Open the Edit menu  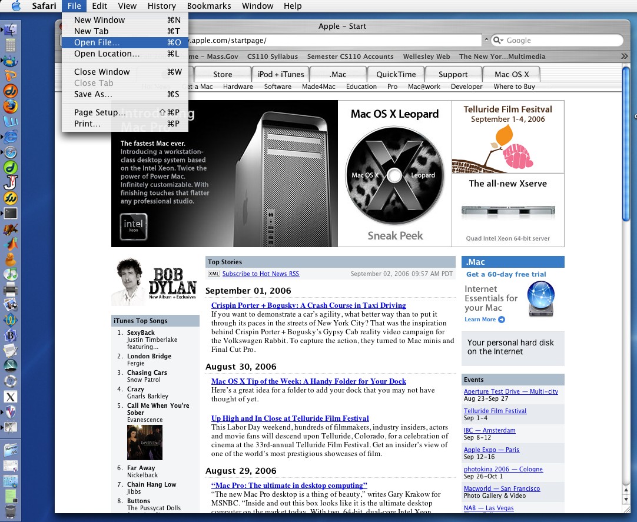99,6
